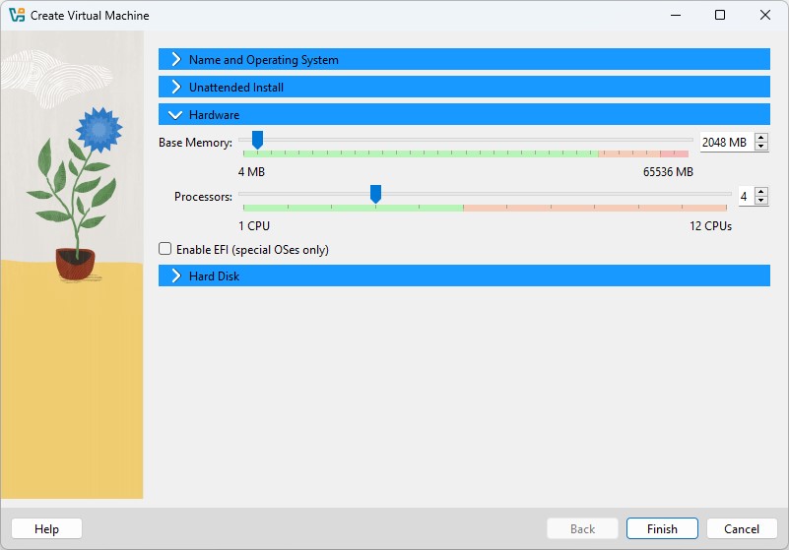Click the 2048 MB memory input field
789x550 pixels.
point(726,143)
